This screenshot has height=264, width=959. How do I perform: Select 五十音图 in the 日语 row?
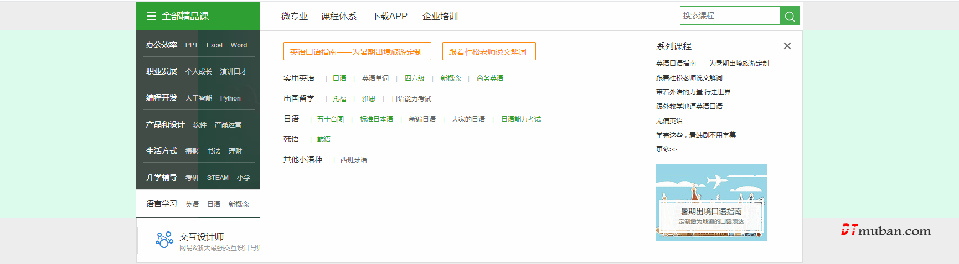330,119
